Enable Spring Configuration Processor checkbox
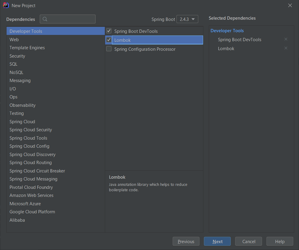 (109, 49)
